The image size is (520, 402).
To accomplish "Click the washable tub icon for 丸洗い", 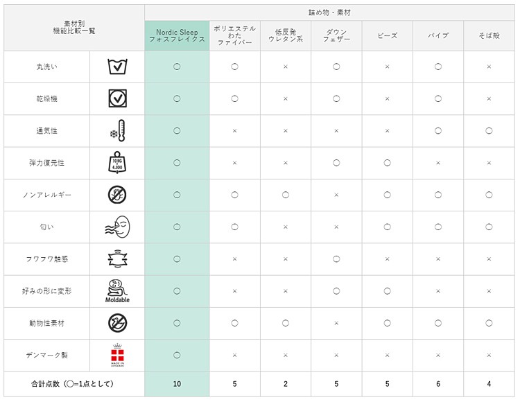I will coord(117,67).
